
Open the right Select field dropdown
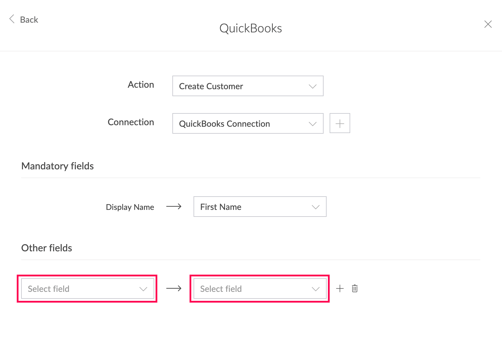click(x=260, y=289)
